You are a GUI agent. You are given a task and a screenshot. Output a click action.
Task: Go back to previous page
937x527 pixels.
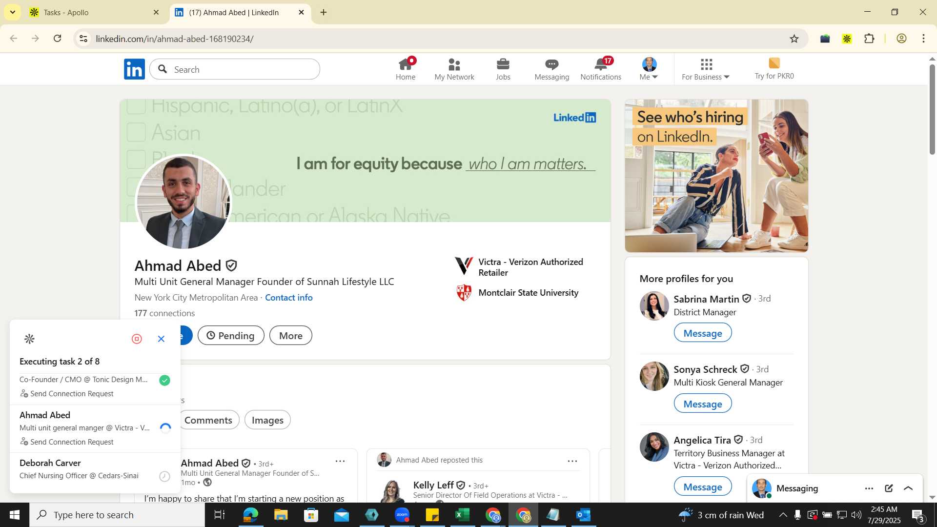click(x=14, y=39)
